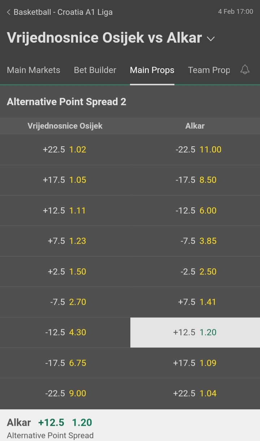This screenshot has width=260, height=441.
Task: Select the Main Props tab
Action: [152, 70]
